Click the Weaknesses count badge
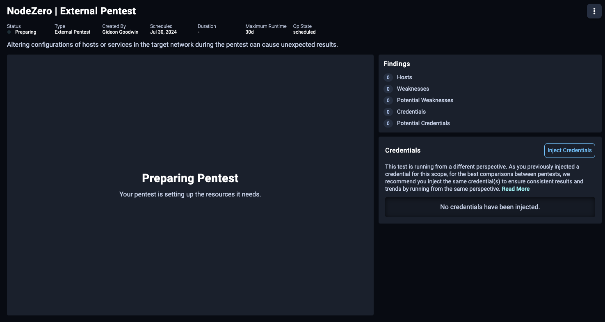The height and width of the screenshot is (322, 605). coord(388,89)
